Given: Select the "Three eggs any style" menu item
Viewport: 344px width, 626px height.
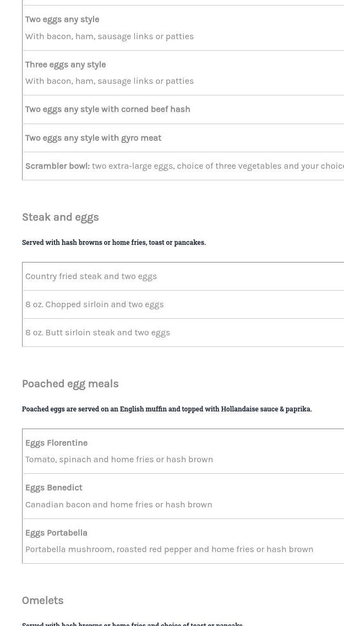Looking at the screenshot, I should [65, 65].
